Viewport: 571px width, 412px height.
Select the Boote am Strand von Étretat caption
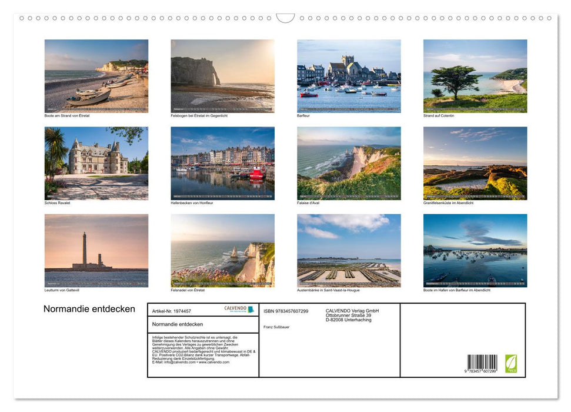pyautogui.click(x=66, y=115)
